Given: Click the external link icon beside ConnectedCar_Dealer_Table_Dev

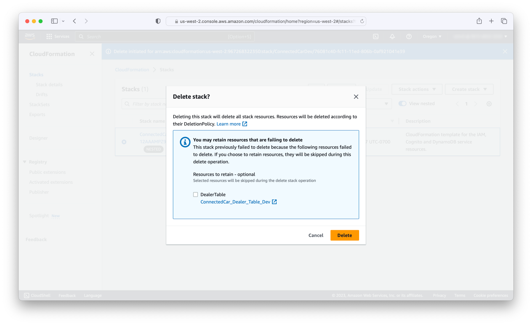Looking at the screenshot, I should pyautogui.click(x=274, y=202).
